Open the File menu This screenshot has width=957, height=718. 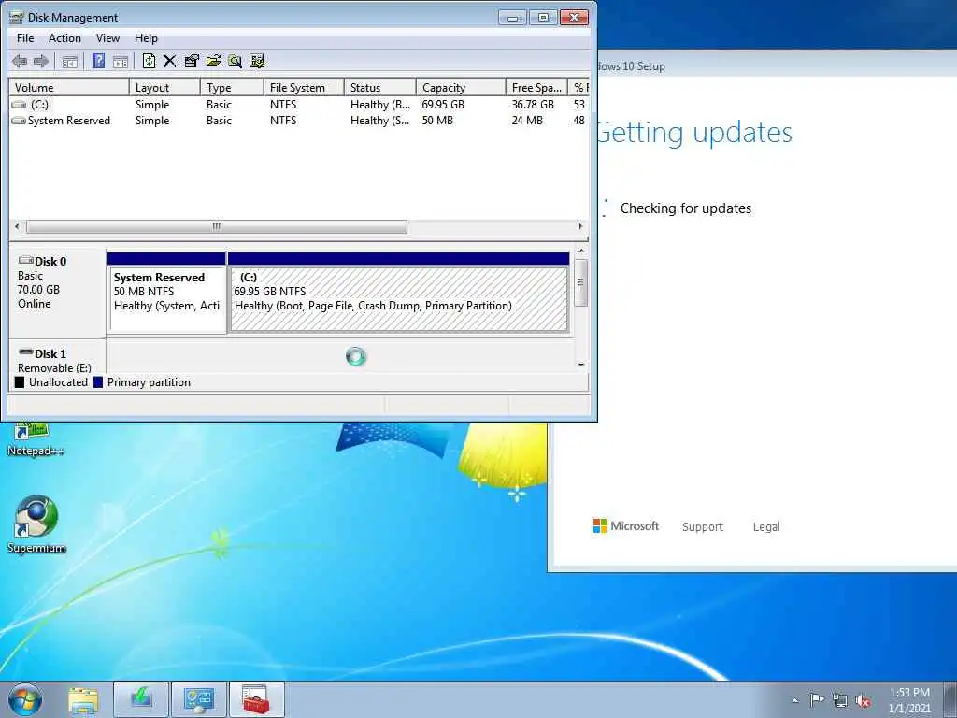pos(25,37)
